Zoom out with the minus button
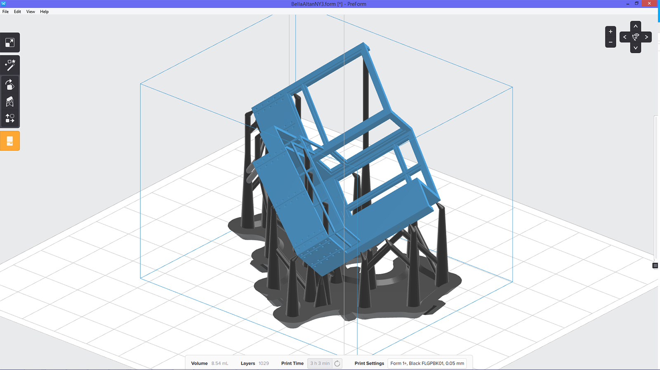The width and height of the screenshot is (660, 370). click(x=610, y=42)
